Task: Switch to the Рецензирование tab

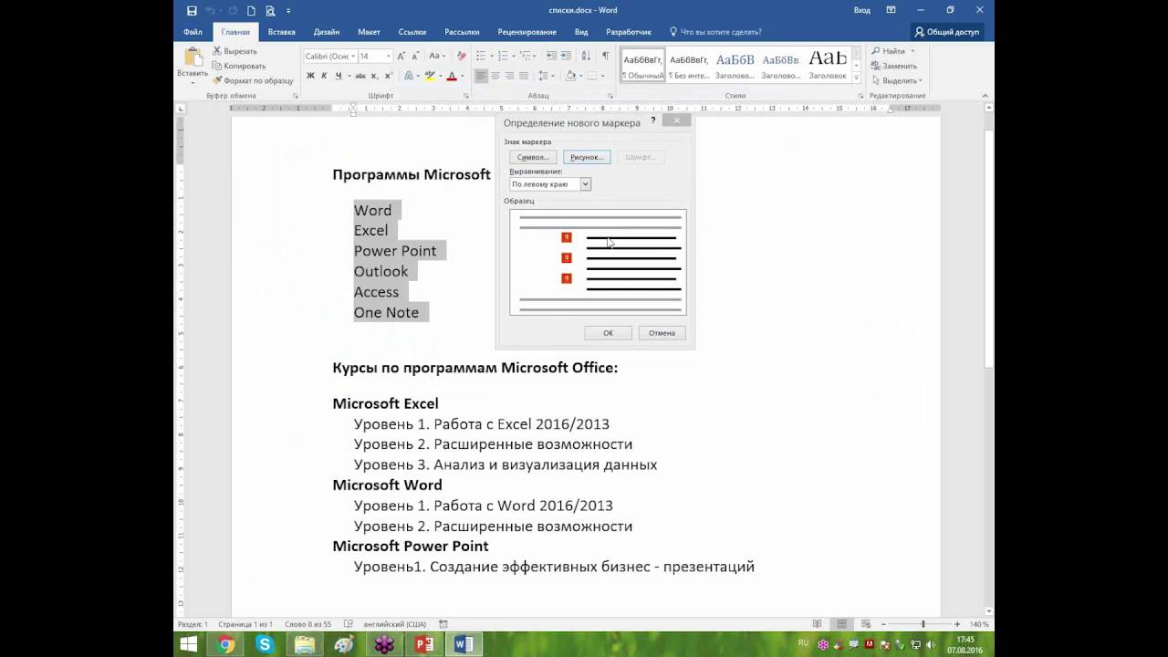Action: [x=527, y=32]
